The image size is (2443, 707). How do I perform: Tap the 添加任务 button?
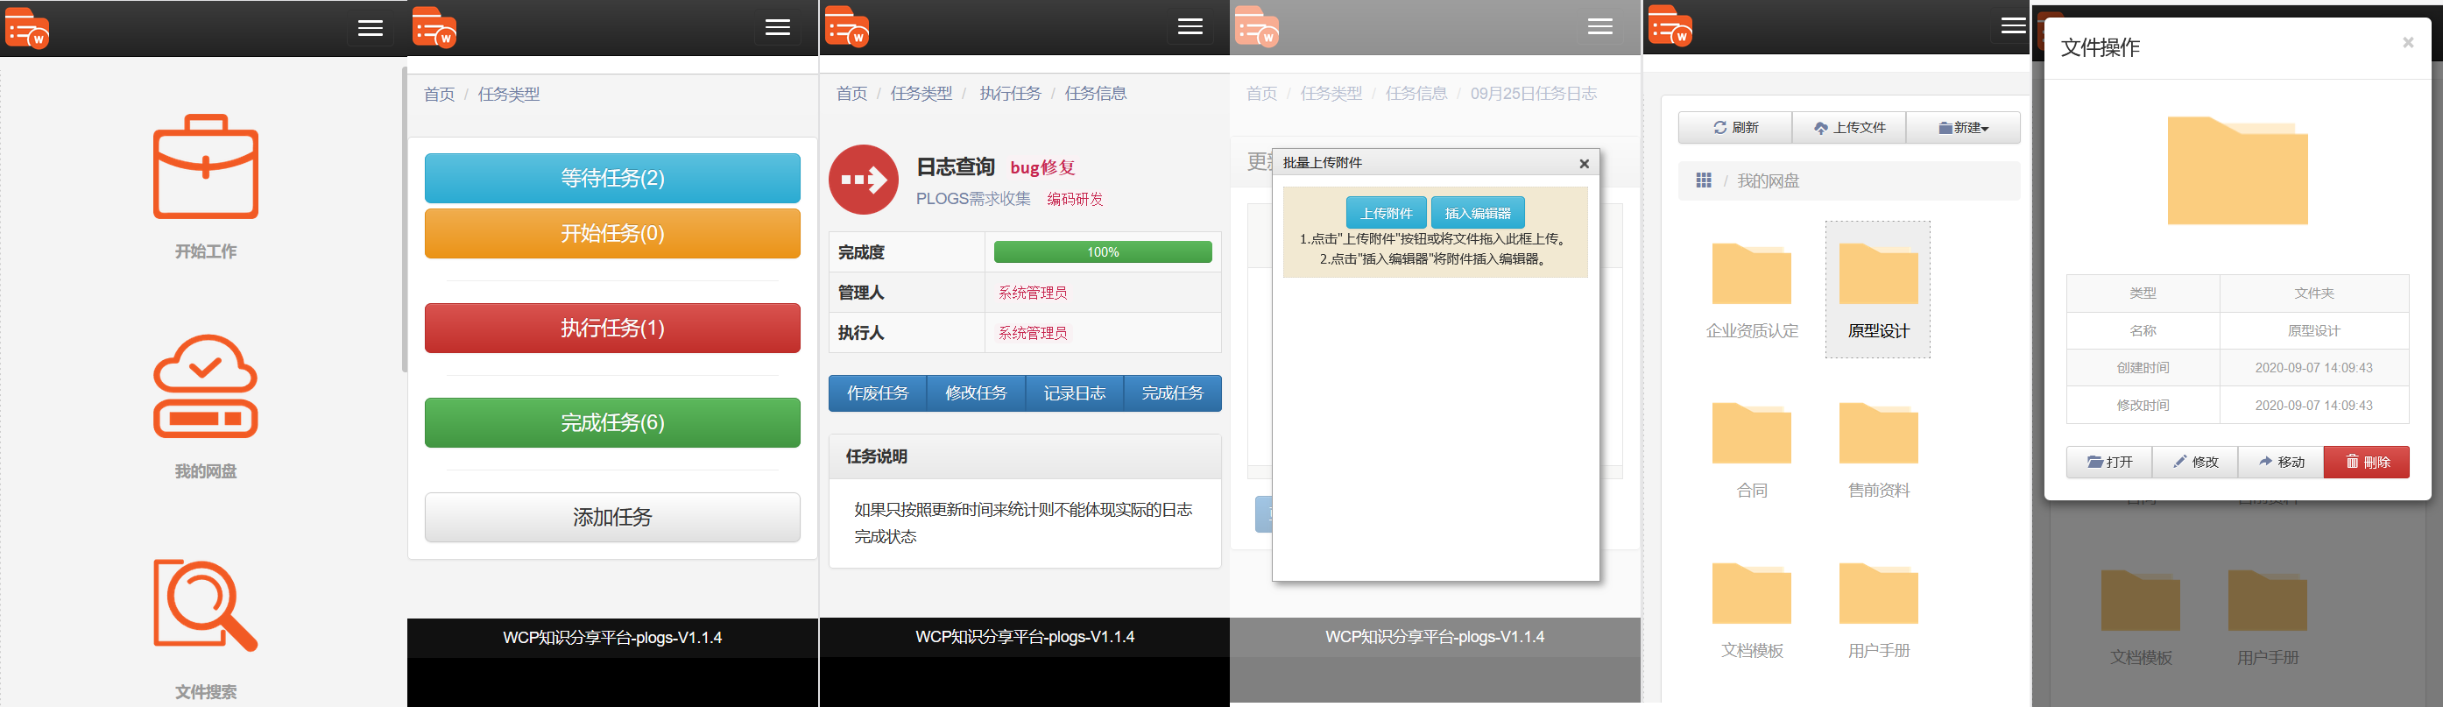pyautogui.click(x=612, y=517)
